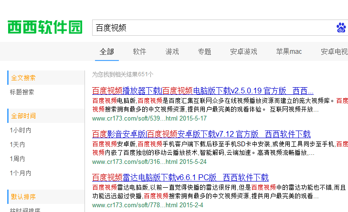
Task: Go to the 专题 tab
Action: tap(204, 51)
